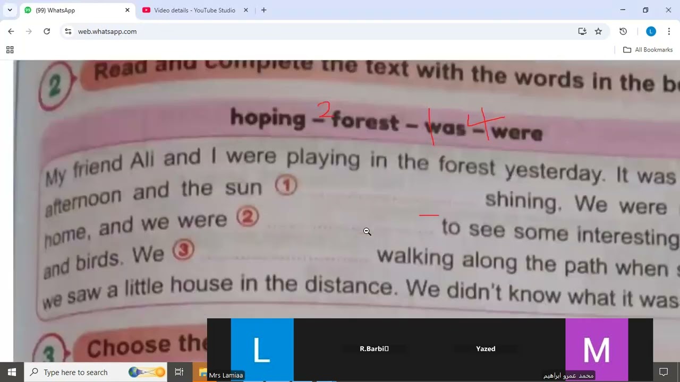The width and height of the screenshot is (680, 382).
Task: Select the Yazed participant tile
Action: (x=486, y=349)
